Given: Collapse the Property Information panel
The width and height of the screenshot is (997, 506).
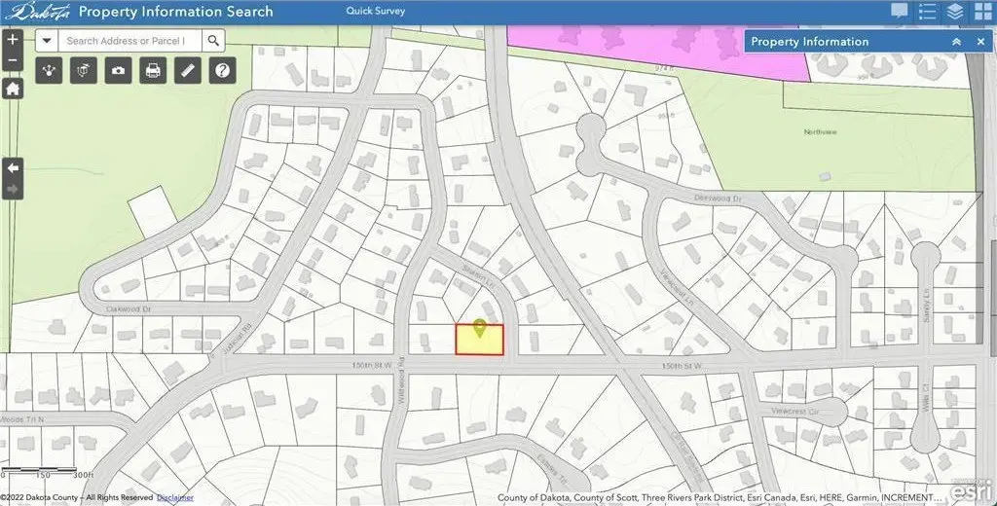Looking at the screenshot, I should tap(956, 42).
